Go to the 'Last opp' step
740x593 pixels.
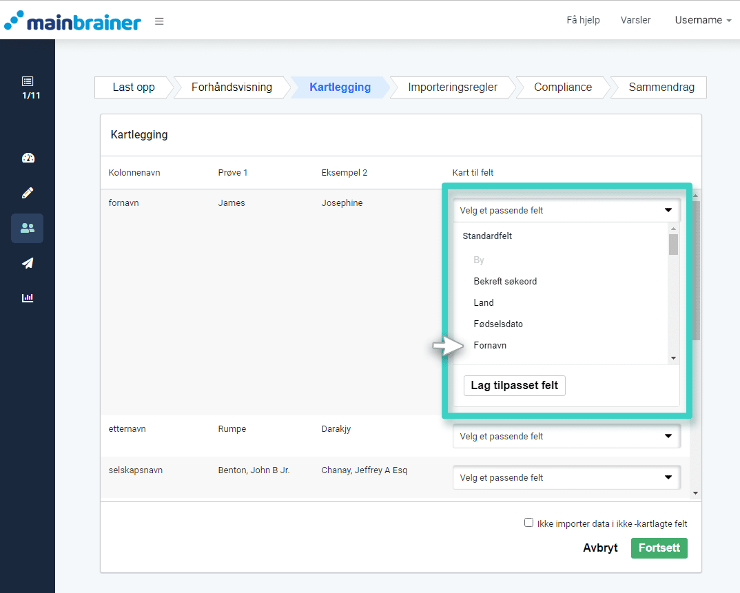pyautogui.click(x=132, y=87)
